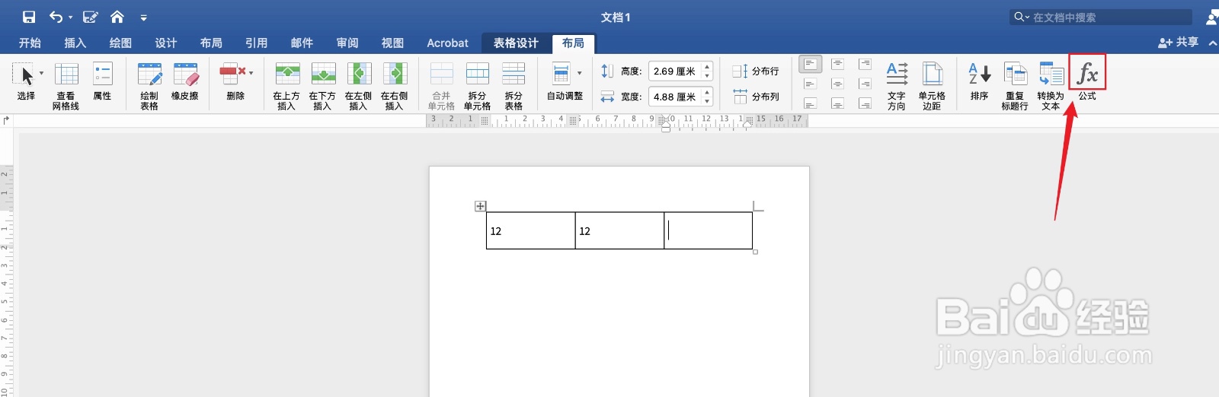Collapse the ribbon with the chevron
Screen dimensions: 1219x397
pyautogui.click(x=1212, y=43)
